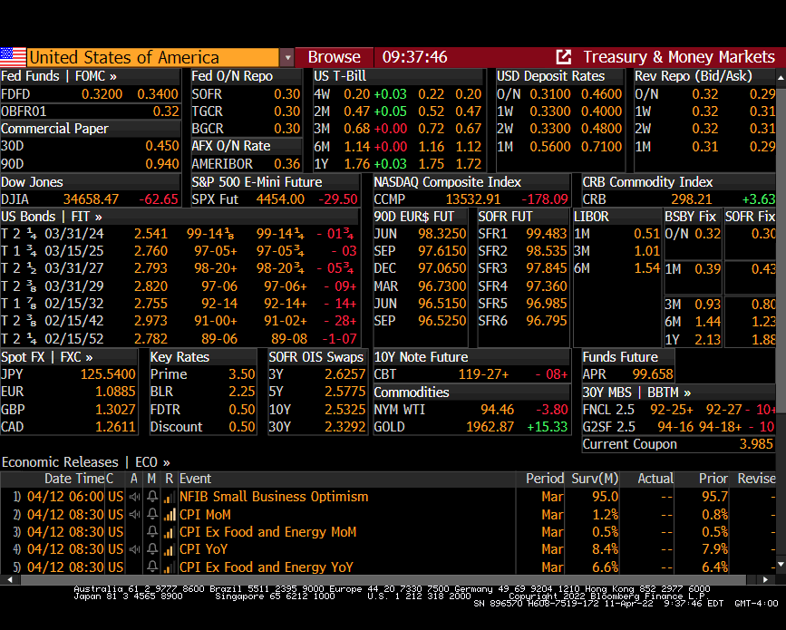Click relevance bars icon for CPI Ex Food and Energy MoM

coord(170,532)
